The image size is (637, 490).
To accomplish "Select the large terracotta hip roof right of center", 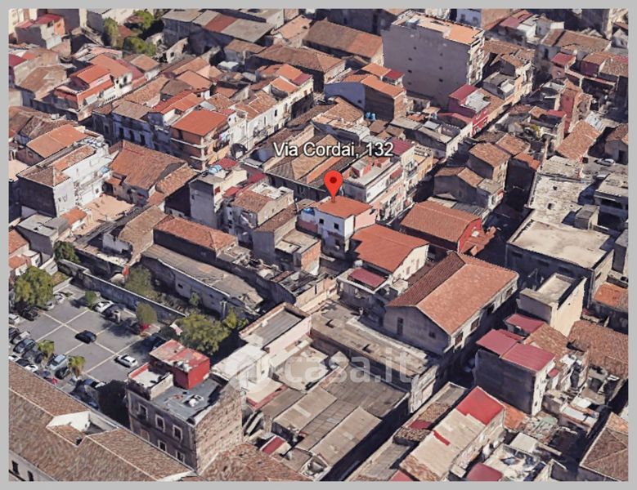I will click(x=455, y=290).
